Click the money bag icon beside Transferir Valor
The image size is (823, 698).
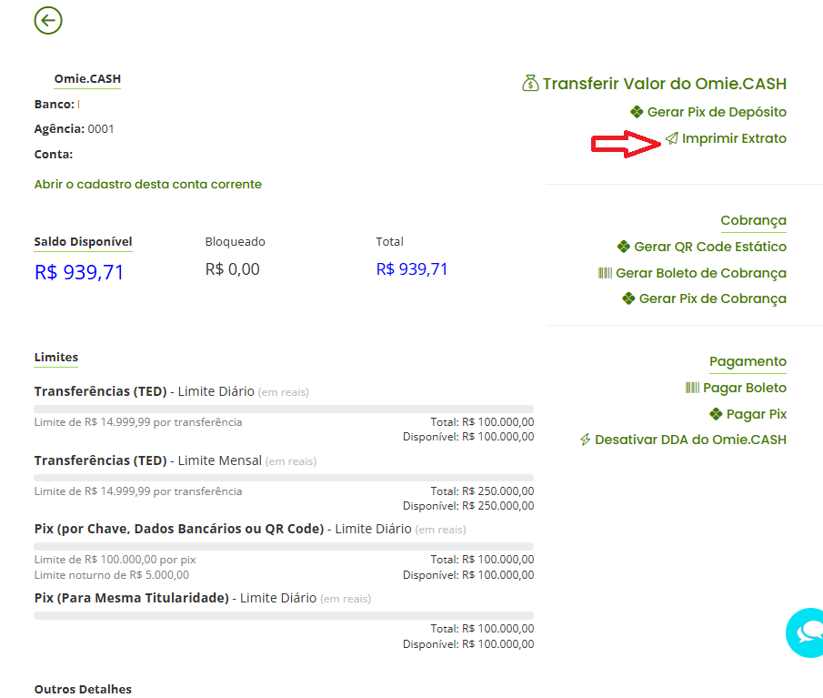(x=530, y=83)
